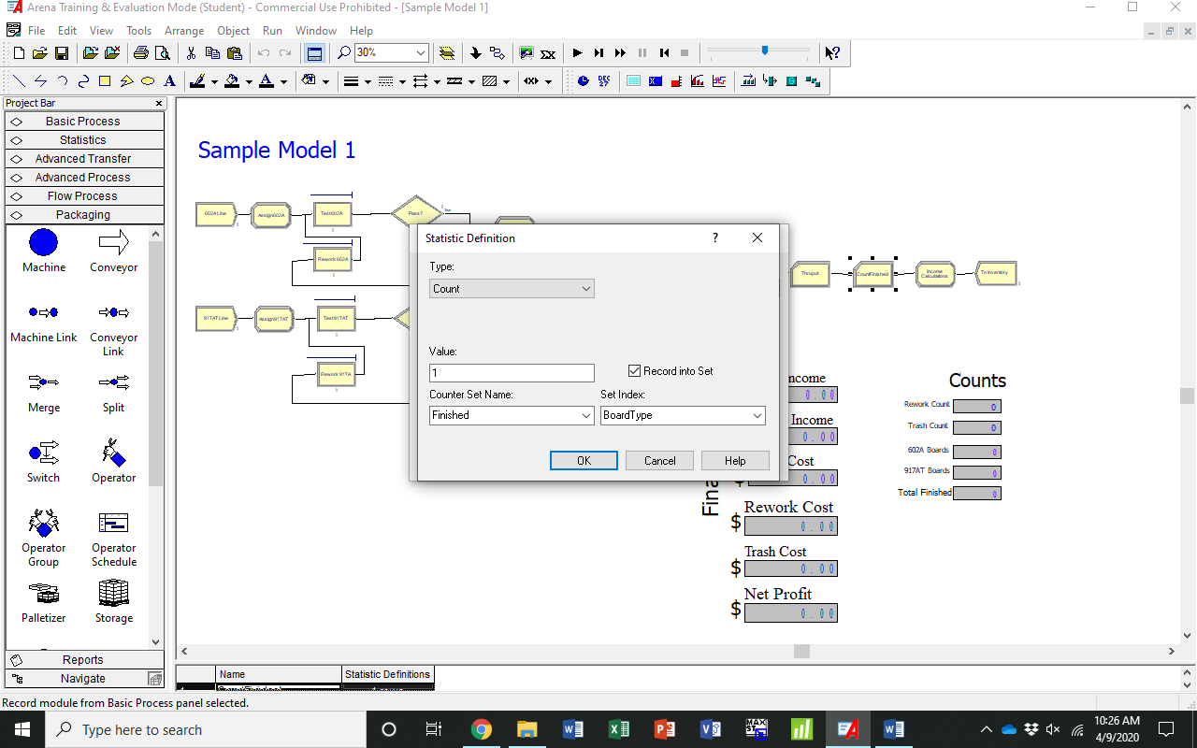The image size is (1197, 748).
Task: Select the Polyline drawing tool
Action: click(x=40, y=81)
